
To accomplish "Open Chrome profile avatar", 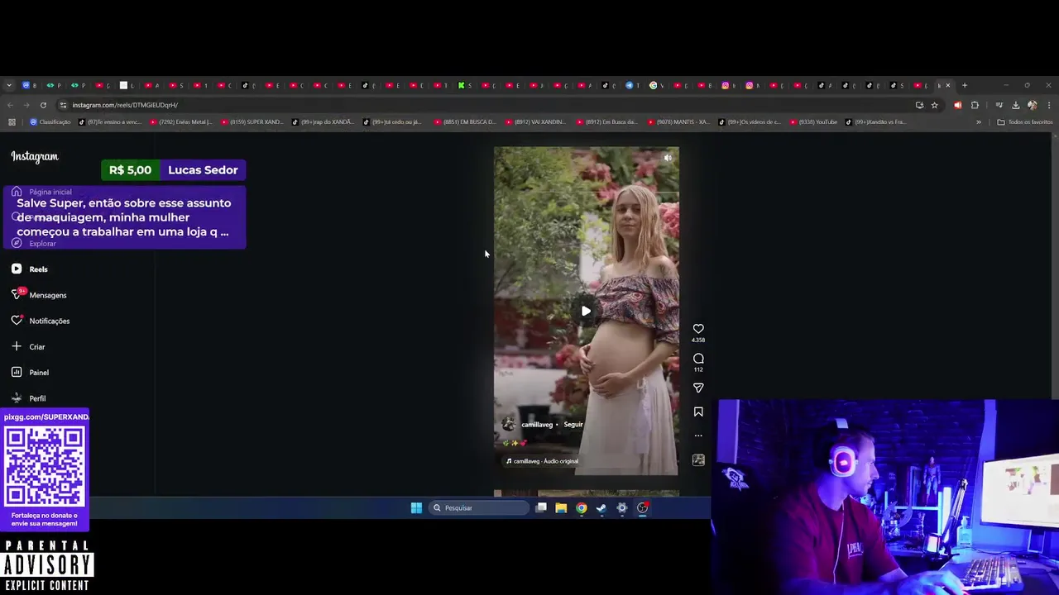I will (1032, 105).
